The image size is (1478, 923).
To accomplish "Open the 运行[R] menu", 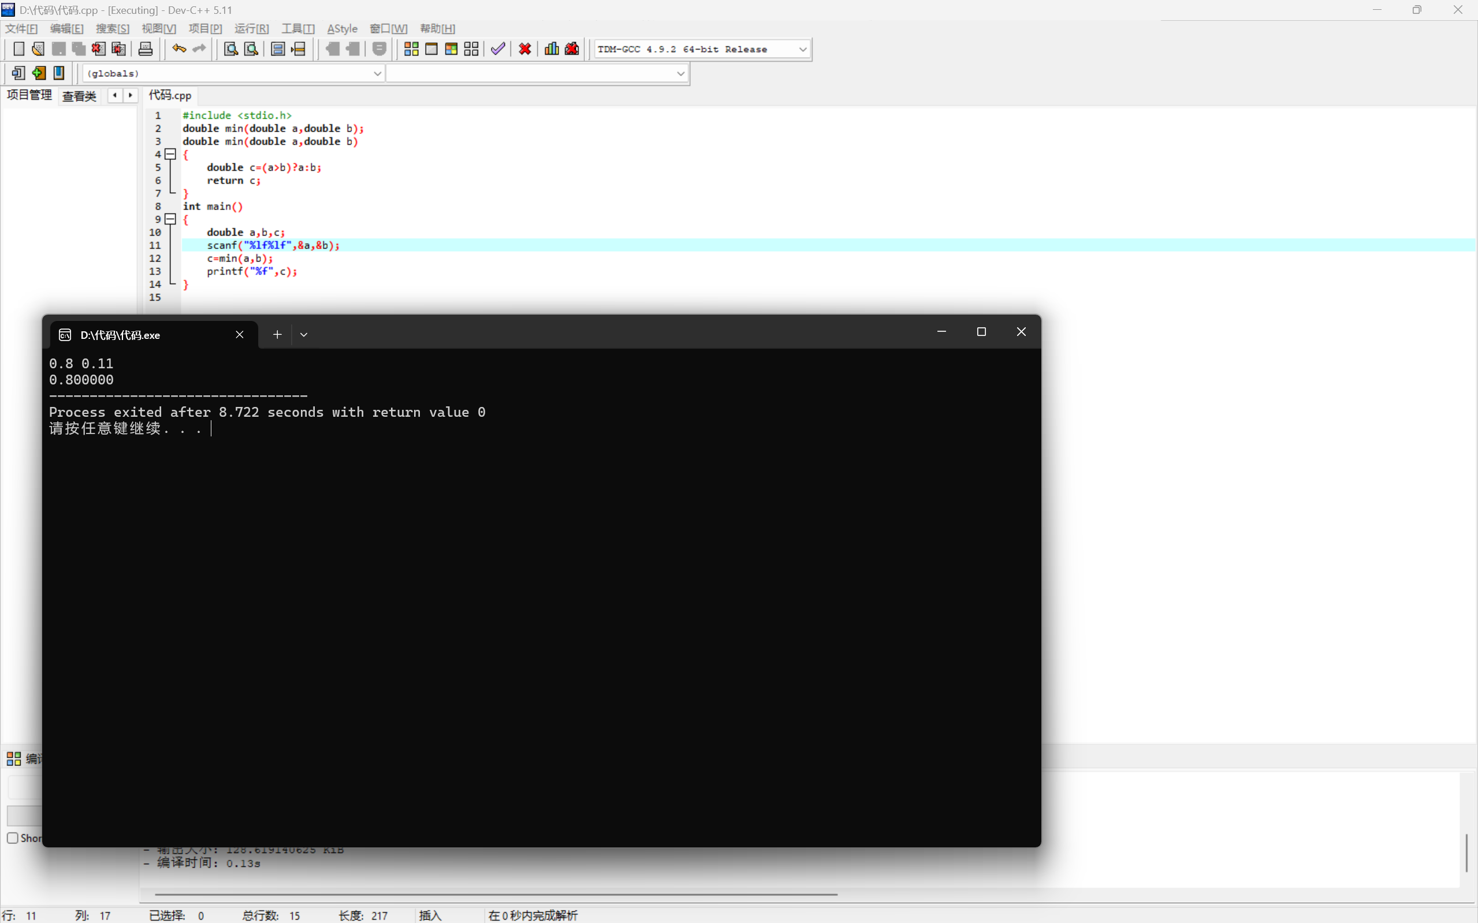I will tap(251, 29).
